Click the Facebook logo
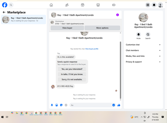Screen dimensions: 167x123 (x=5, y=5)
